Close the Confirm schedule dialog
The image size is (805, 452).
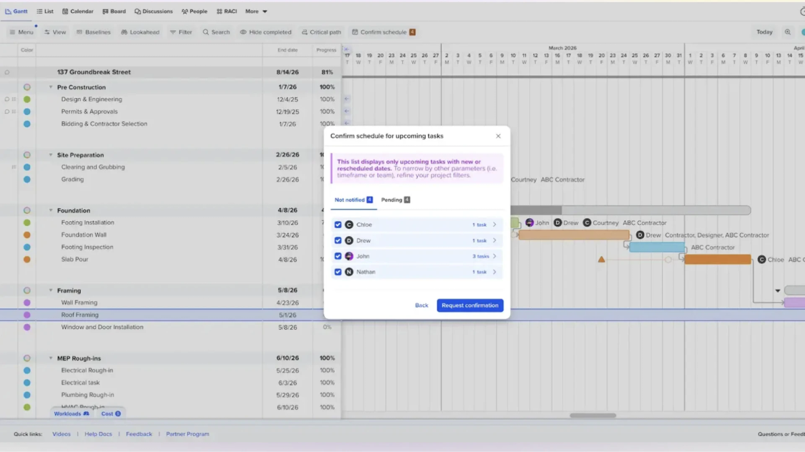point(498,136)
